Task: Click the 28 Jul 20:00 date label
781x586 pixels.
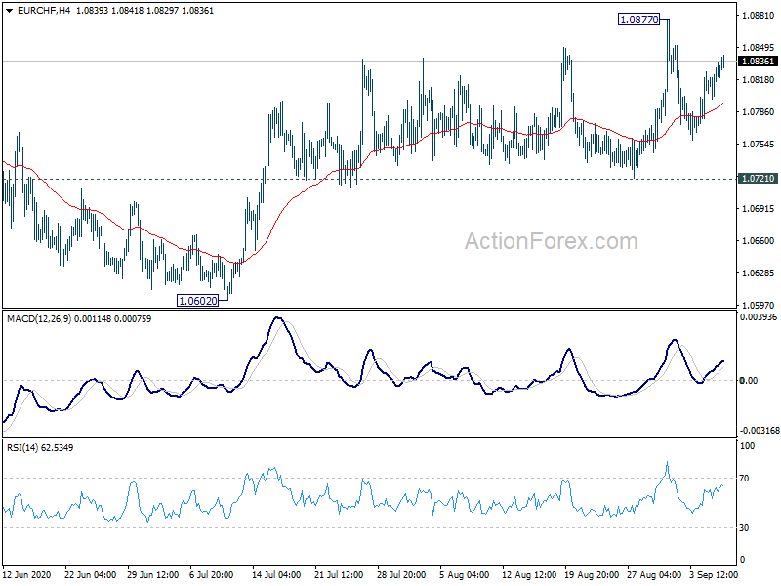Action: click(401, 574)
